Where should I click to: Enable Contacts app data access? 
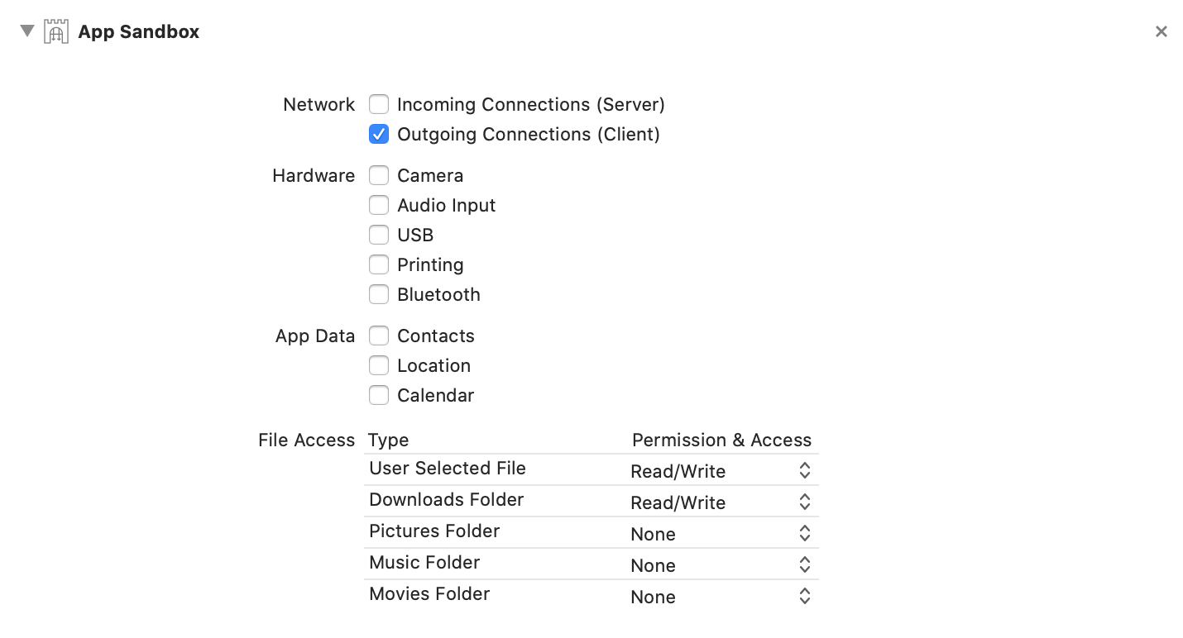pyautogui.click(x=379, y=336)
